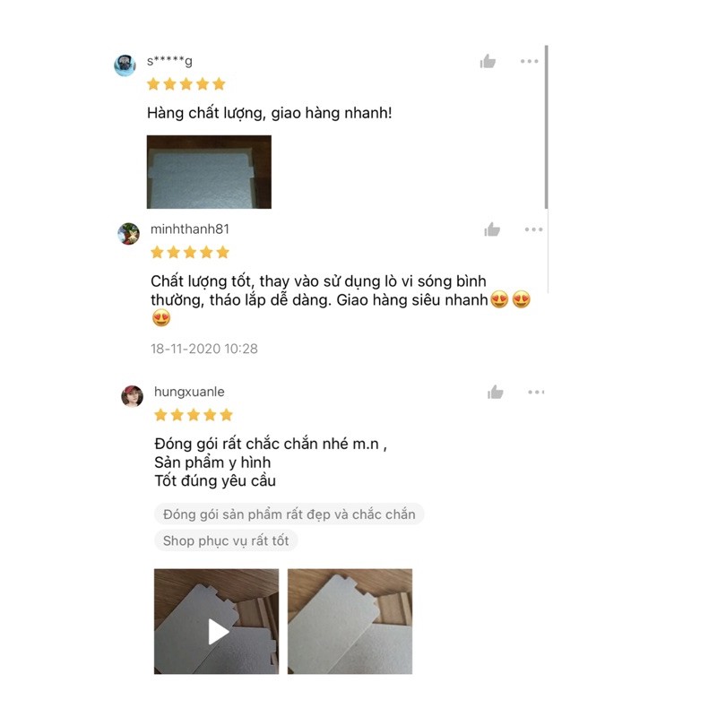Screen dimensions: 717x717
Task: Click the review timestamp 18-11-2020 10:28
Action: coord(204,349)
